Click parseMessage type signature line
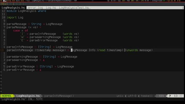This screenshot has height=104, width=185. (35, 24)
